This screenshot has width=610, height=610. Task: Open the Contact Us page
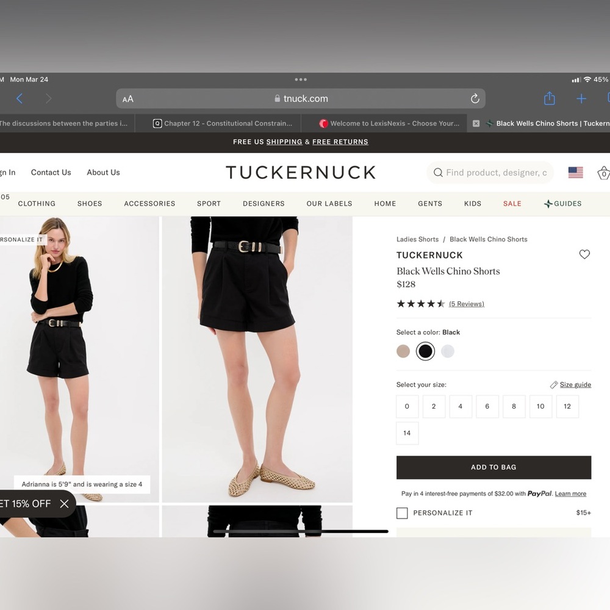pyautogui.click(x=51, y=173)
